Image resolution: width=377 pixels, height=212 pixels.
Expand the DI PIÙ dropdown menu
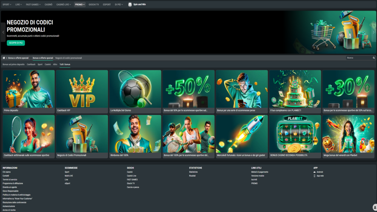point(119,5)
